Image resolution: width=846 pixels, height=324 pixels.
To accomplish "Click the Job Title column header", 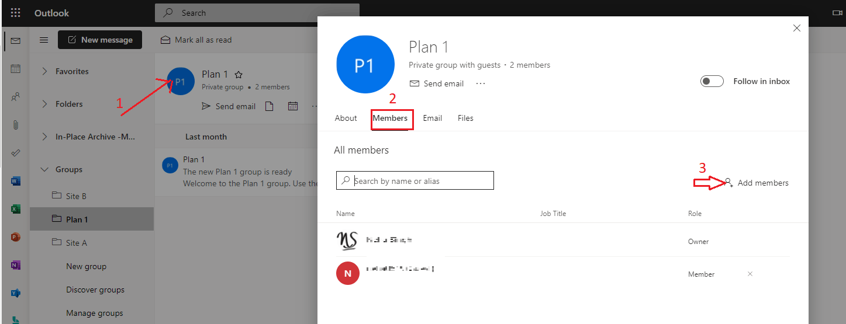I will coord(553,214).
